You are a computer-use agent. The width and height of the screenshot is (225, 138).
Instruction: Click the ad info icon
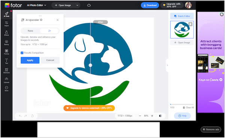[x=222, y=14]
